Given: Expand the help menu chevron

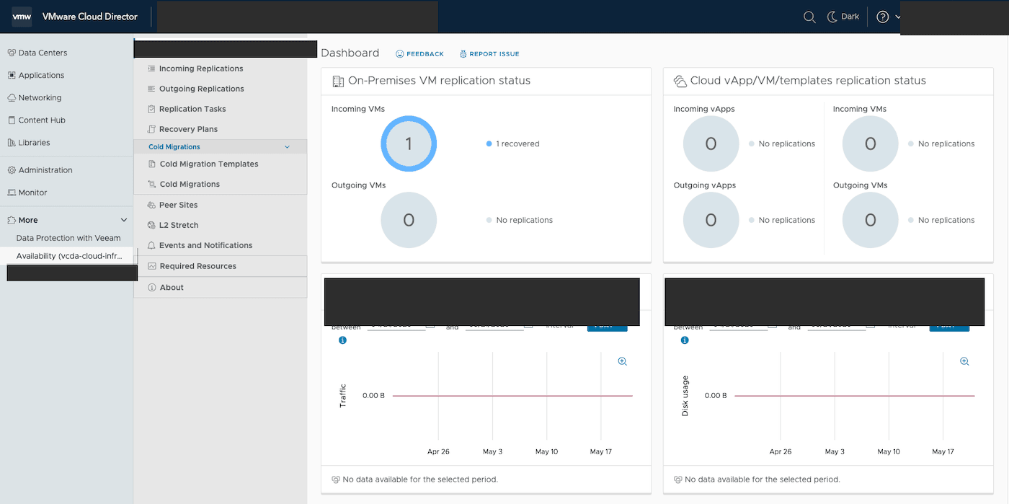Looking at the screenshot, I should point(897,17).
